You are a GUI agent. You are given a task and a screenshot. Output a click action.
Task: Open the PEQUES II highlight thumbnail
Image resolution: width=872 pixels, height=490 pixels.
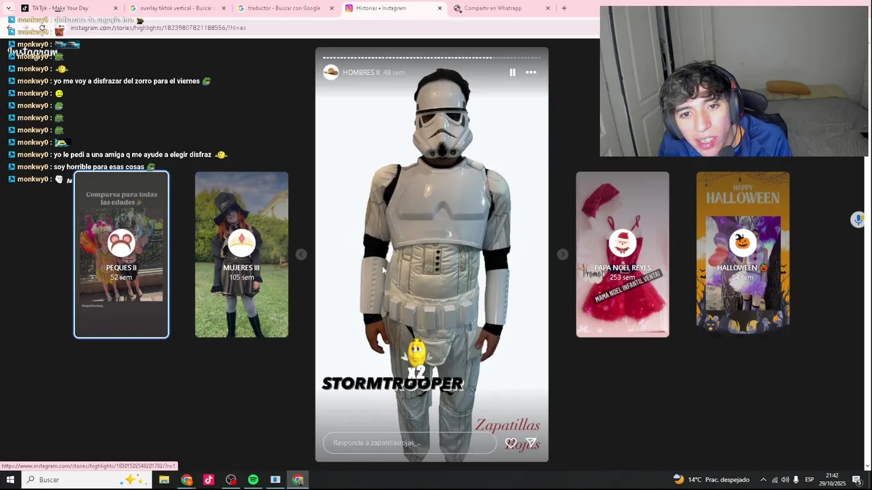pos(121,255)
